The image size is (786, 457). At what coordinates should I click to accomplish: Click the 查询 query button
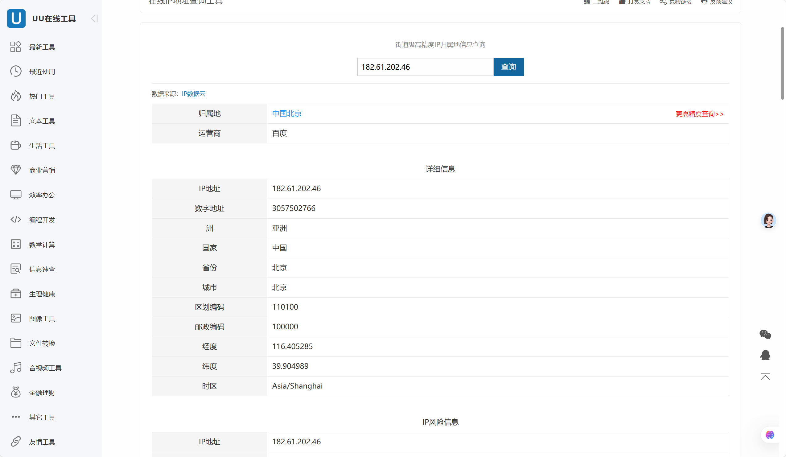click(508, 66)
